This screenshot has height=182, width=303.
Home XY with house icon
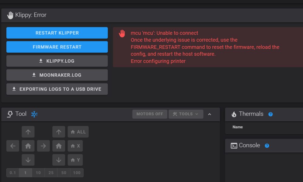(28, 146)
